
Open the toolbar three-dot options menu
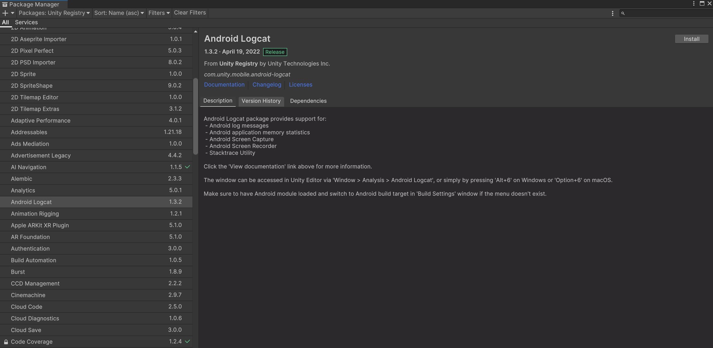[x=613, y=13]
